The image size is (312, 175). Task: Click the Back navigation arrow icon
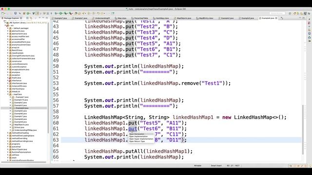pyautogui.click(x=98, y=13)
